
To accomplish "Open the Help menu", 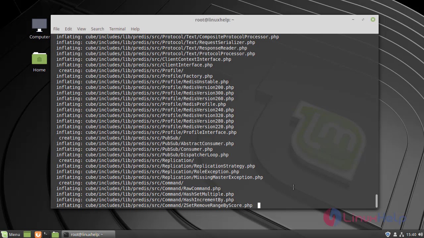I will tap(135, 29).
